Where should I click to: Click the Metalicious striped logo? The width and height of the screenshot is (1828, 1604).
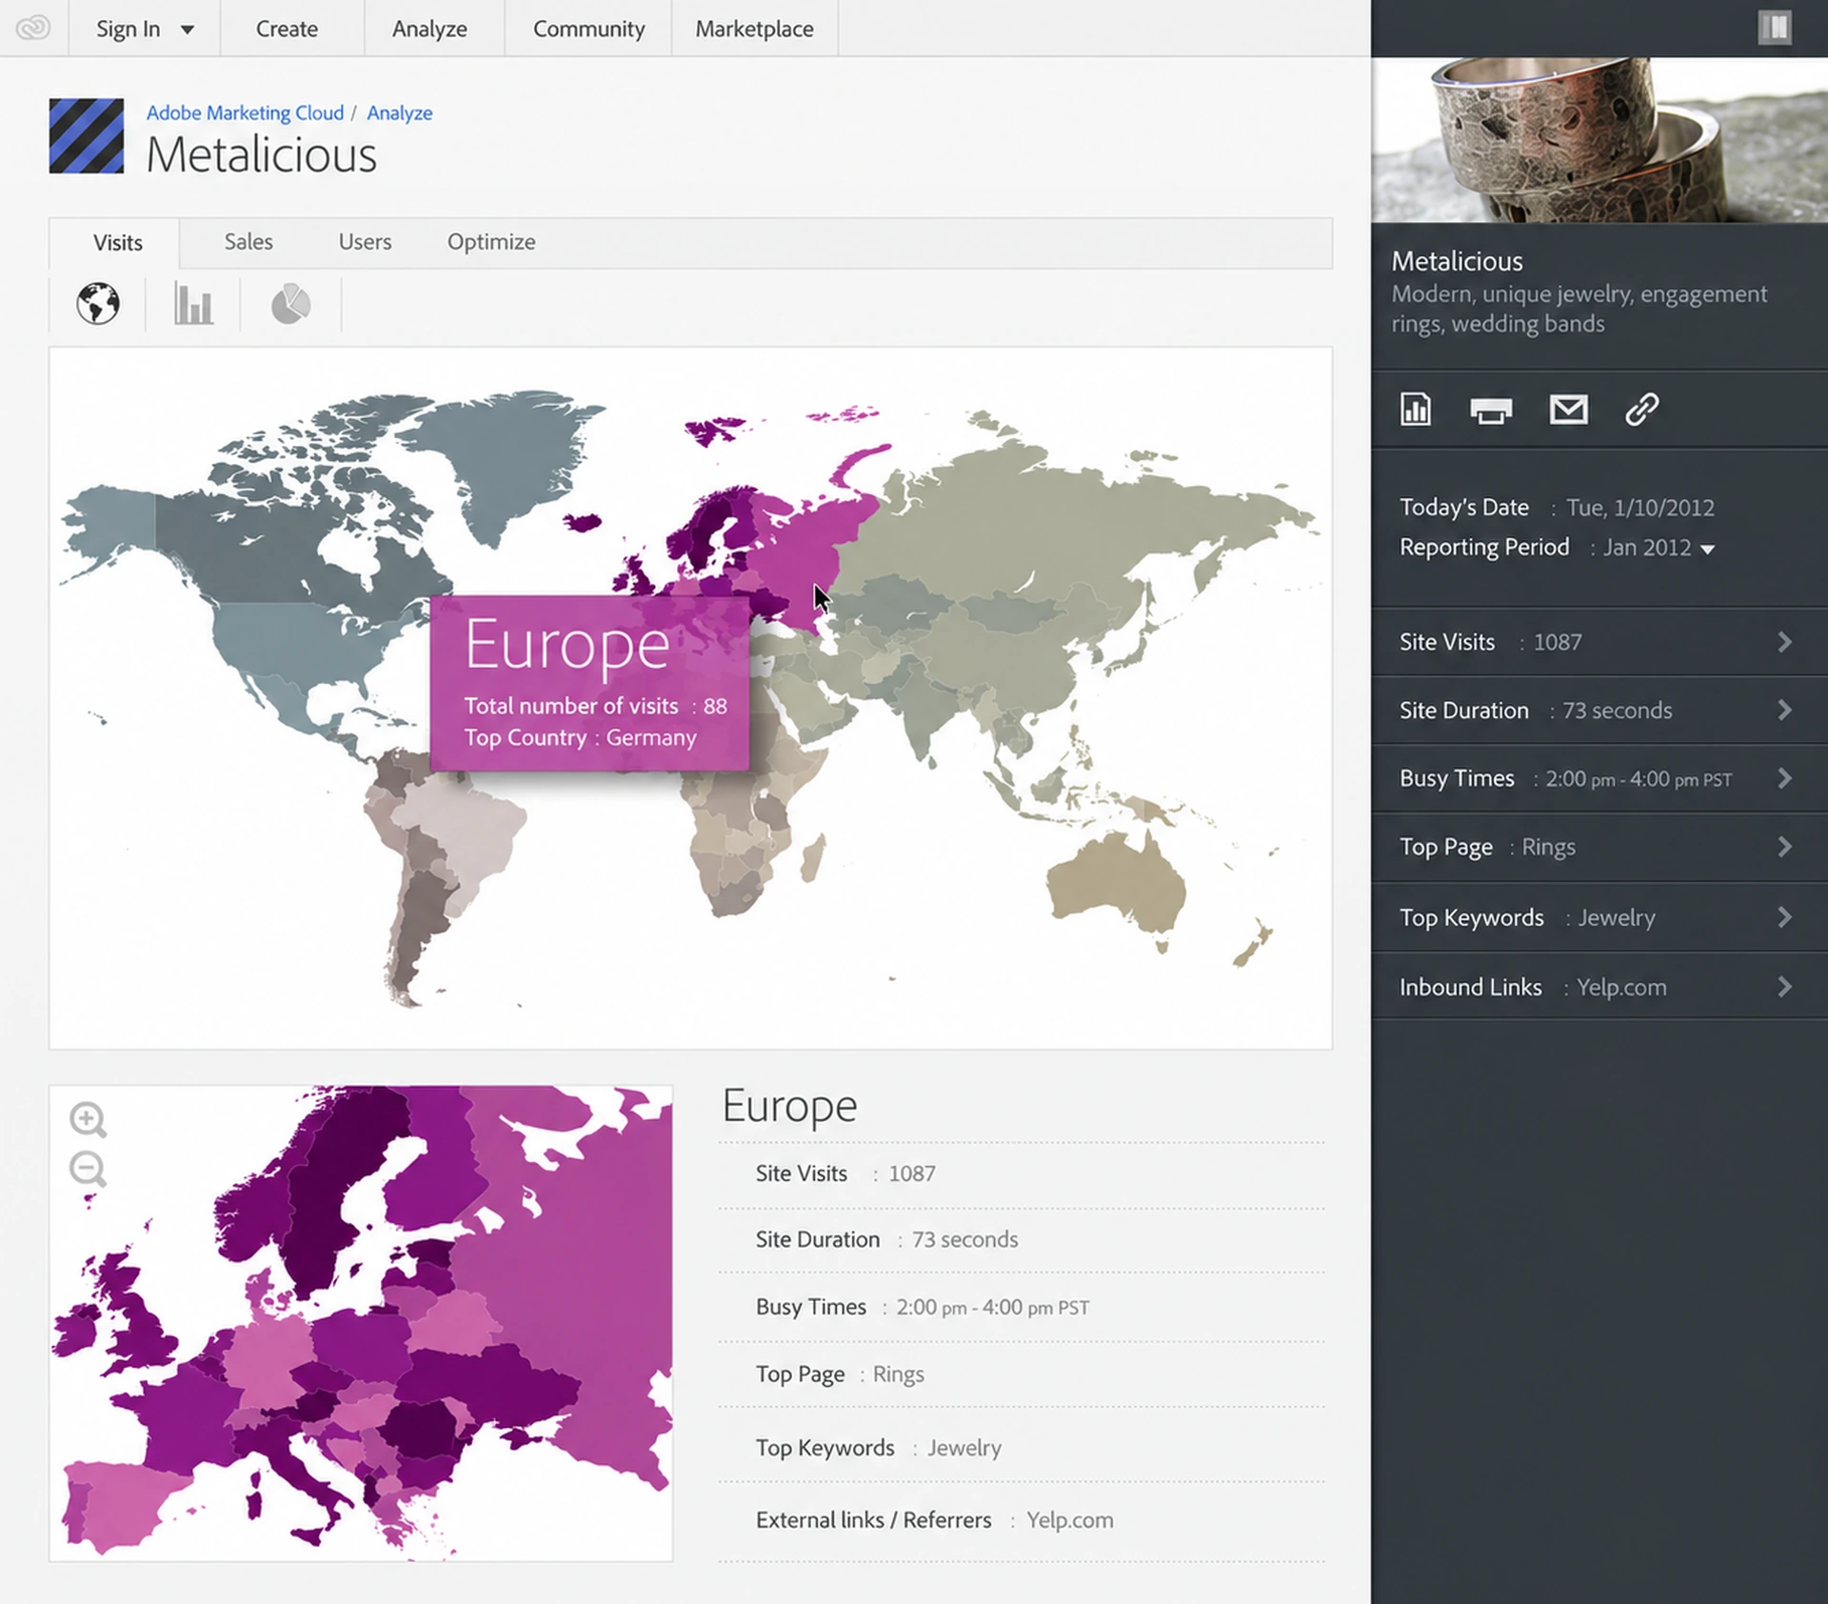click(x=87, y=136)
